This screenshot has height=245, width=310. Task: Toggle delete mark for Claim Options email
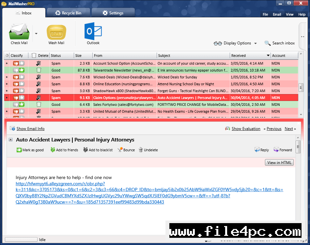pos(39,98)
